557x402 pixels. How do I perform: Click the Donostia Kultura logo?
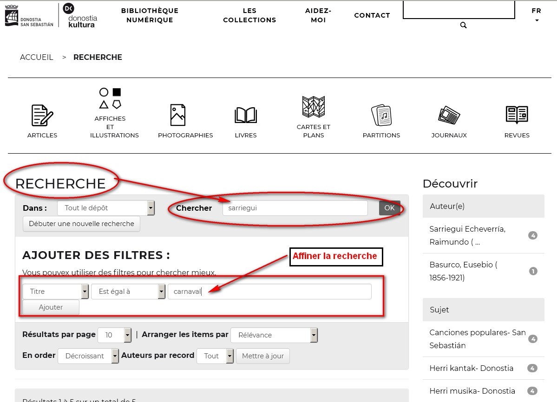(x=82, y=15)
